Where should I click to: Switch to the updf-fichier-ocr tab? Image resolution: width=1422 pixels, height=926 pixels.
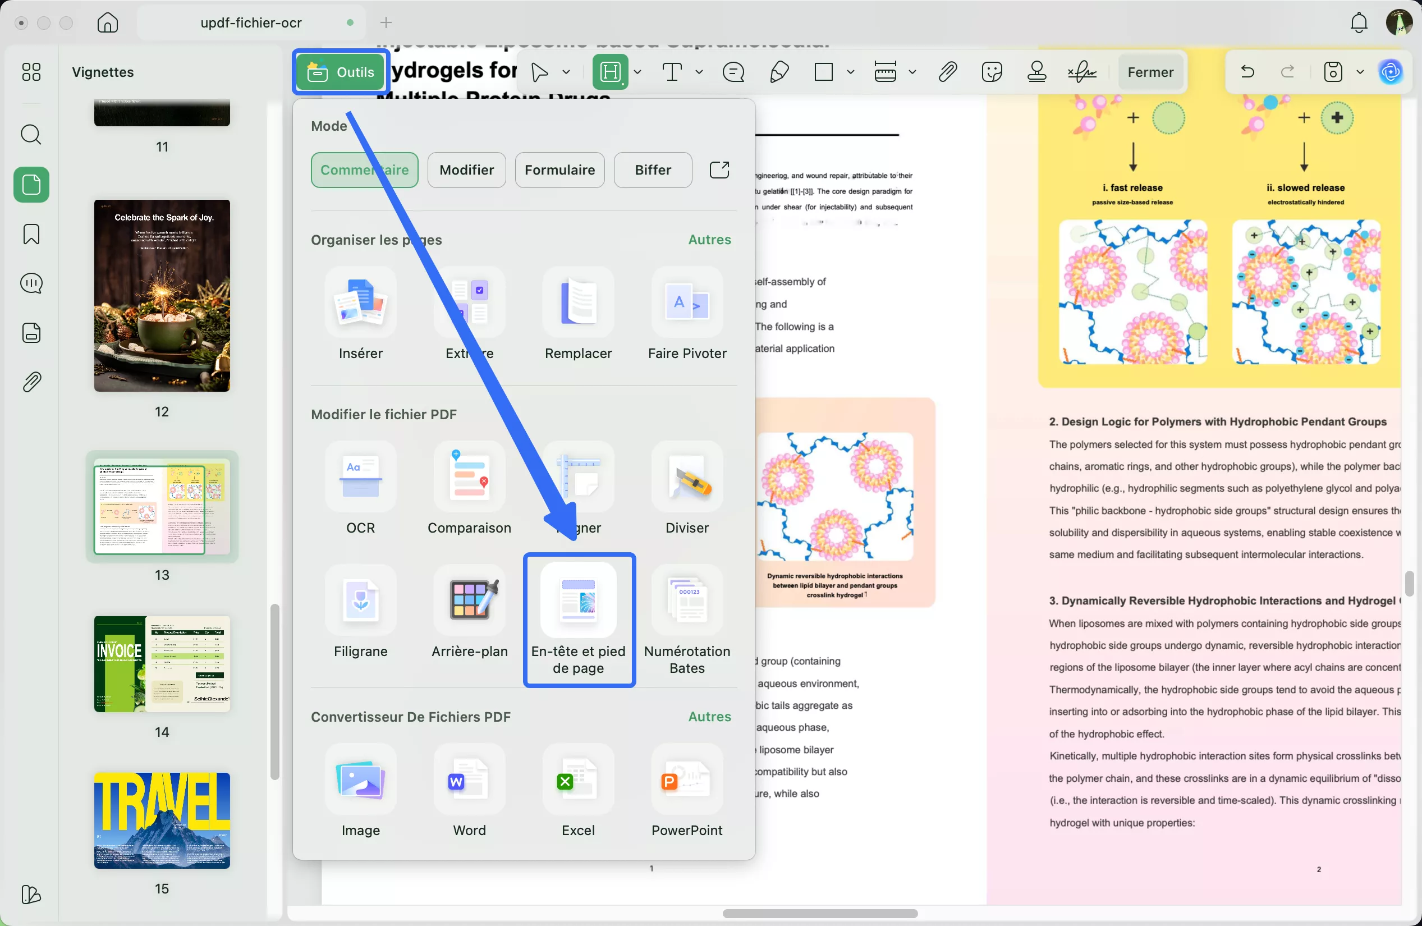[x=251, y=22]
